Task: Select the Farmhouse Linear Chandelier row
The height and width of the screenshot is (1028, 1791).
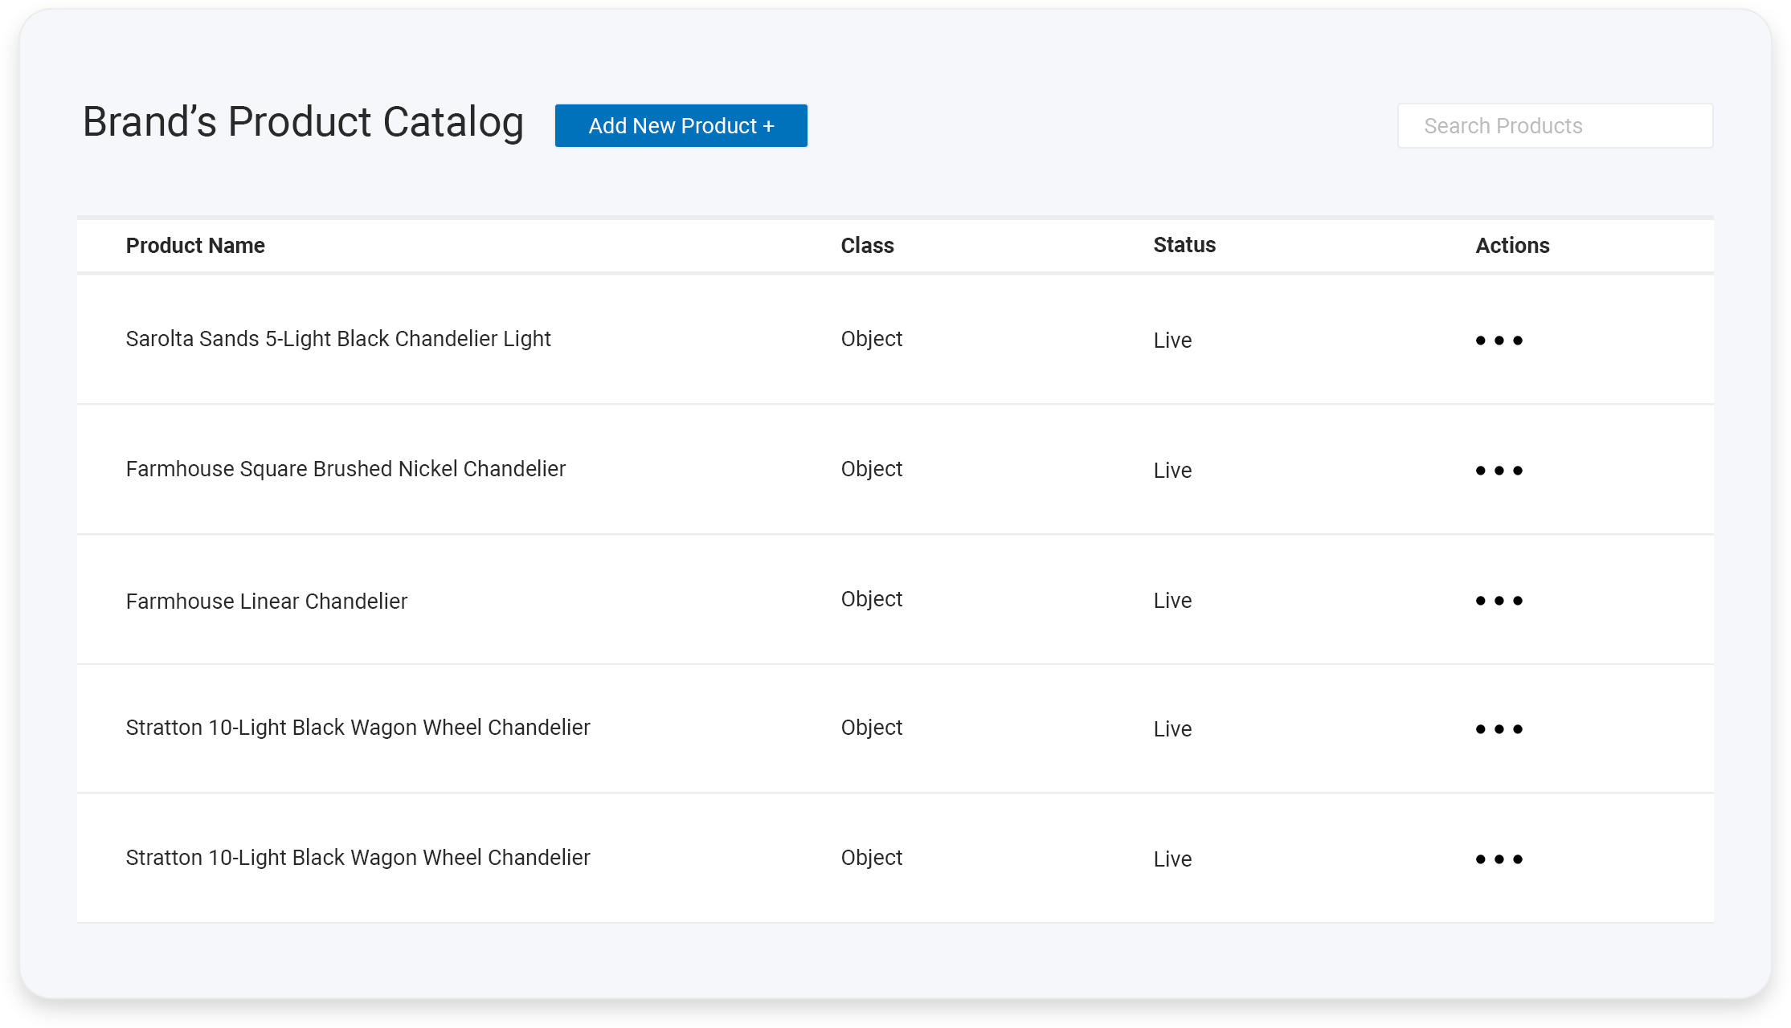Action: 267,602
